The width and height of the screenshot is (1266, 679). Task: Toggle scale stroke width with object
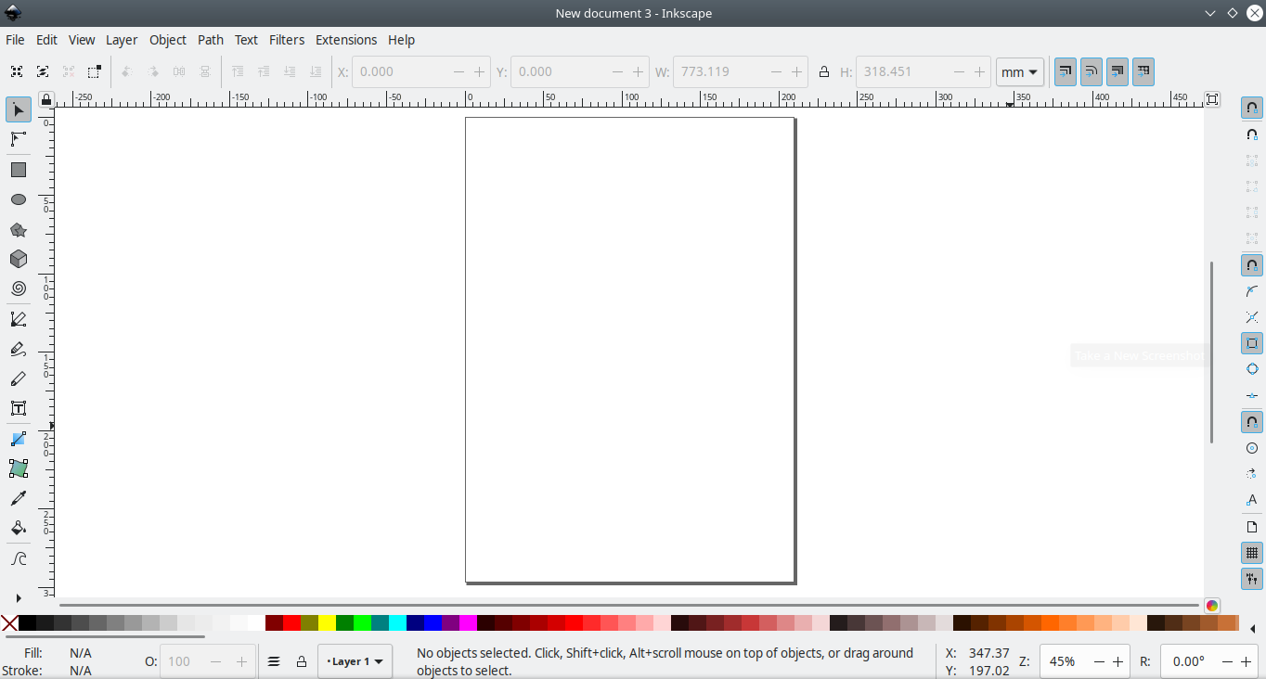pos(1066,71)
